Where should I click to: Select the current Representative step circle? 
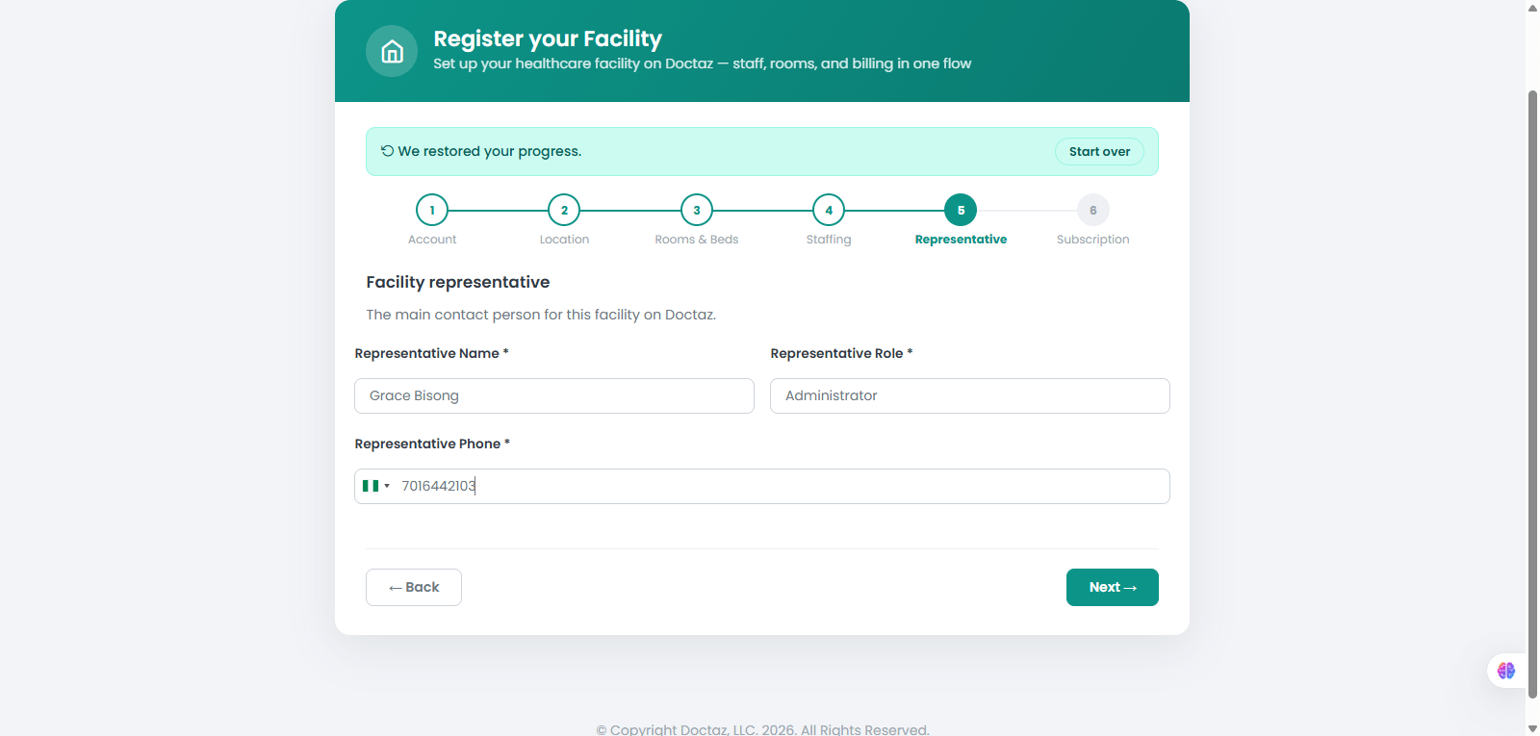pyautogui.click(x=961, y=210)
